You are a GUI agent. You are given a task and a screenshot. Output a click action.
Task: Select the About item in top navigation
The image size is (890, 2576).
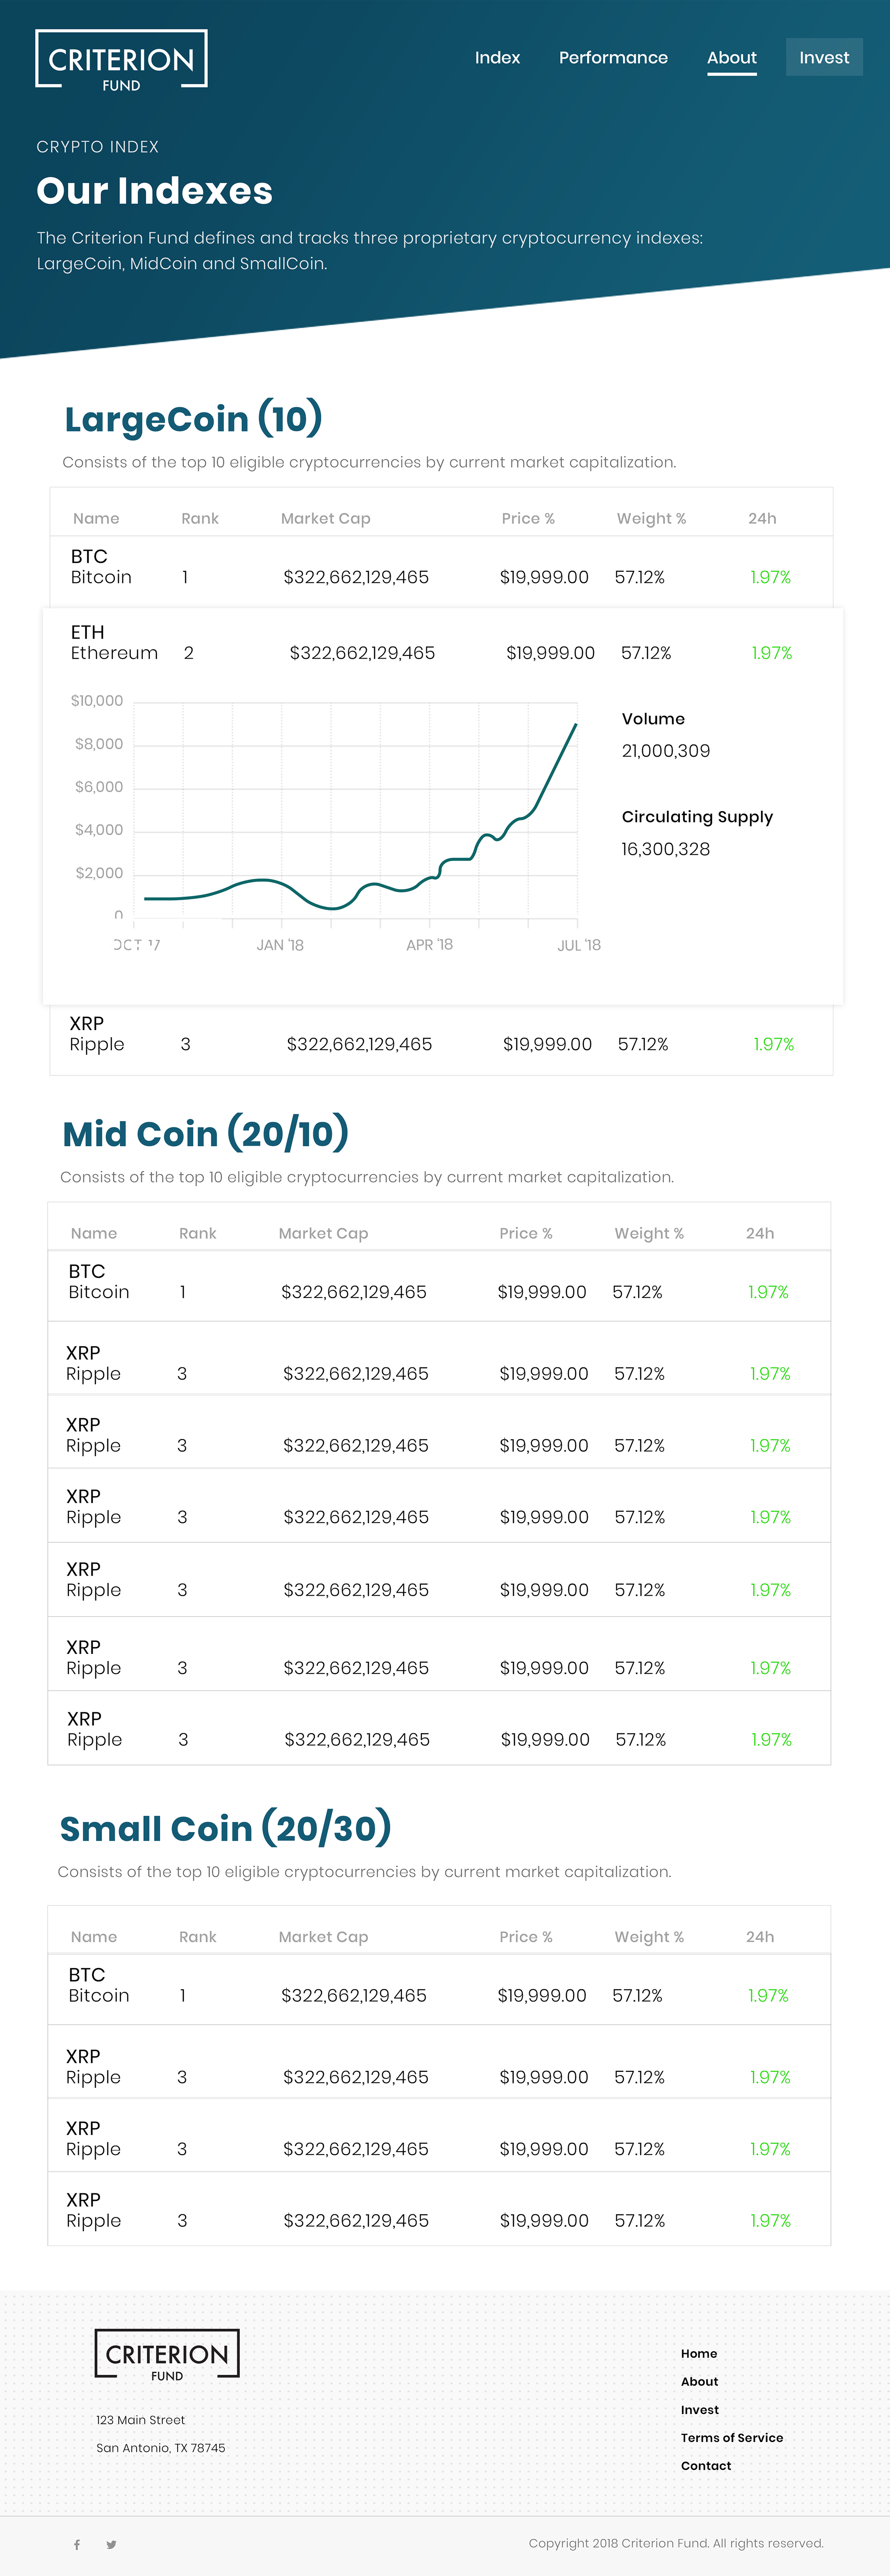point(731,58)
